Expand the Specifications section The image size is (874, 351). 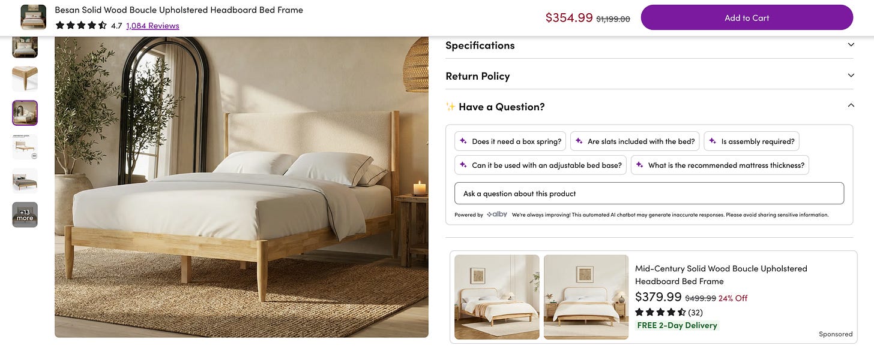[x=649, y=46]
